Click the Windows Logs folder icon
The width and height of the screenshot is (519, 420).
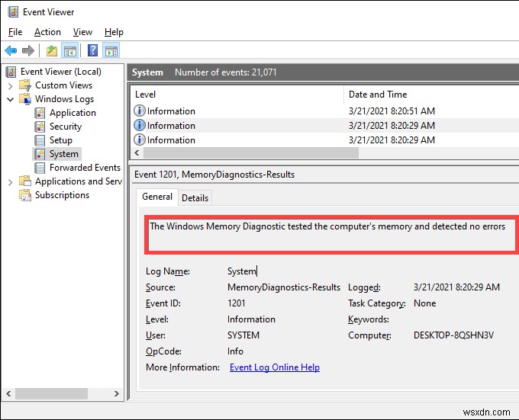pos(25,99)
